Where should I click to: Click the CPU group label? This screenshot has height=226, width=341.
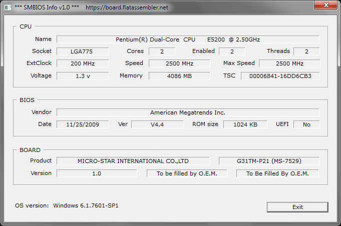(26, 26)
